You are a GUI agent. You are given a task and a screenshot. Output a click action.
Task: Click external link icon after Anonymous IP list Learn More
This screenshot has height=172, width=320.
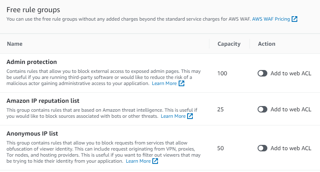[155, 161]
